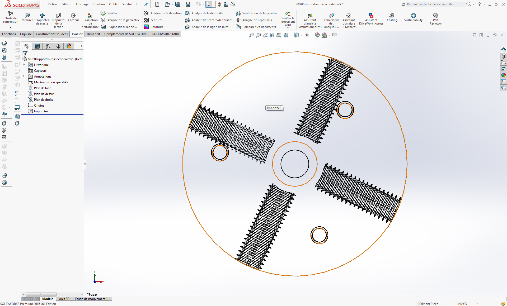Run Vérification de la symétrie
The width and height of the screenshot is (507, 306).
click(x=256, y=13)
